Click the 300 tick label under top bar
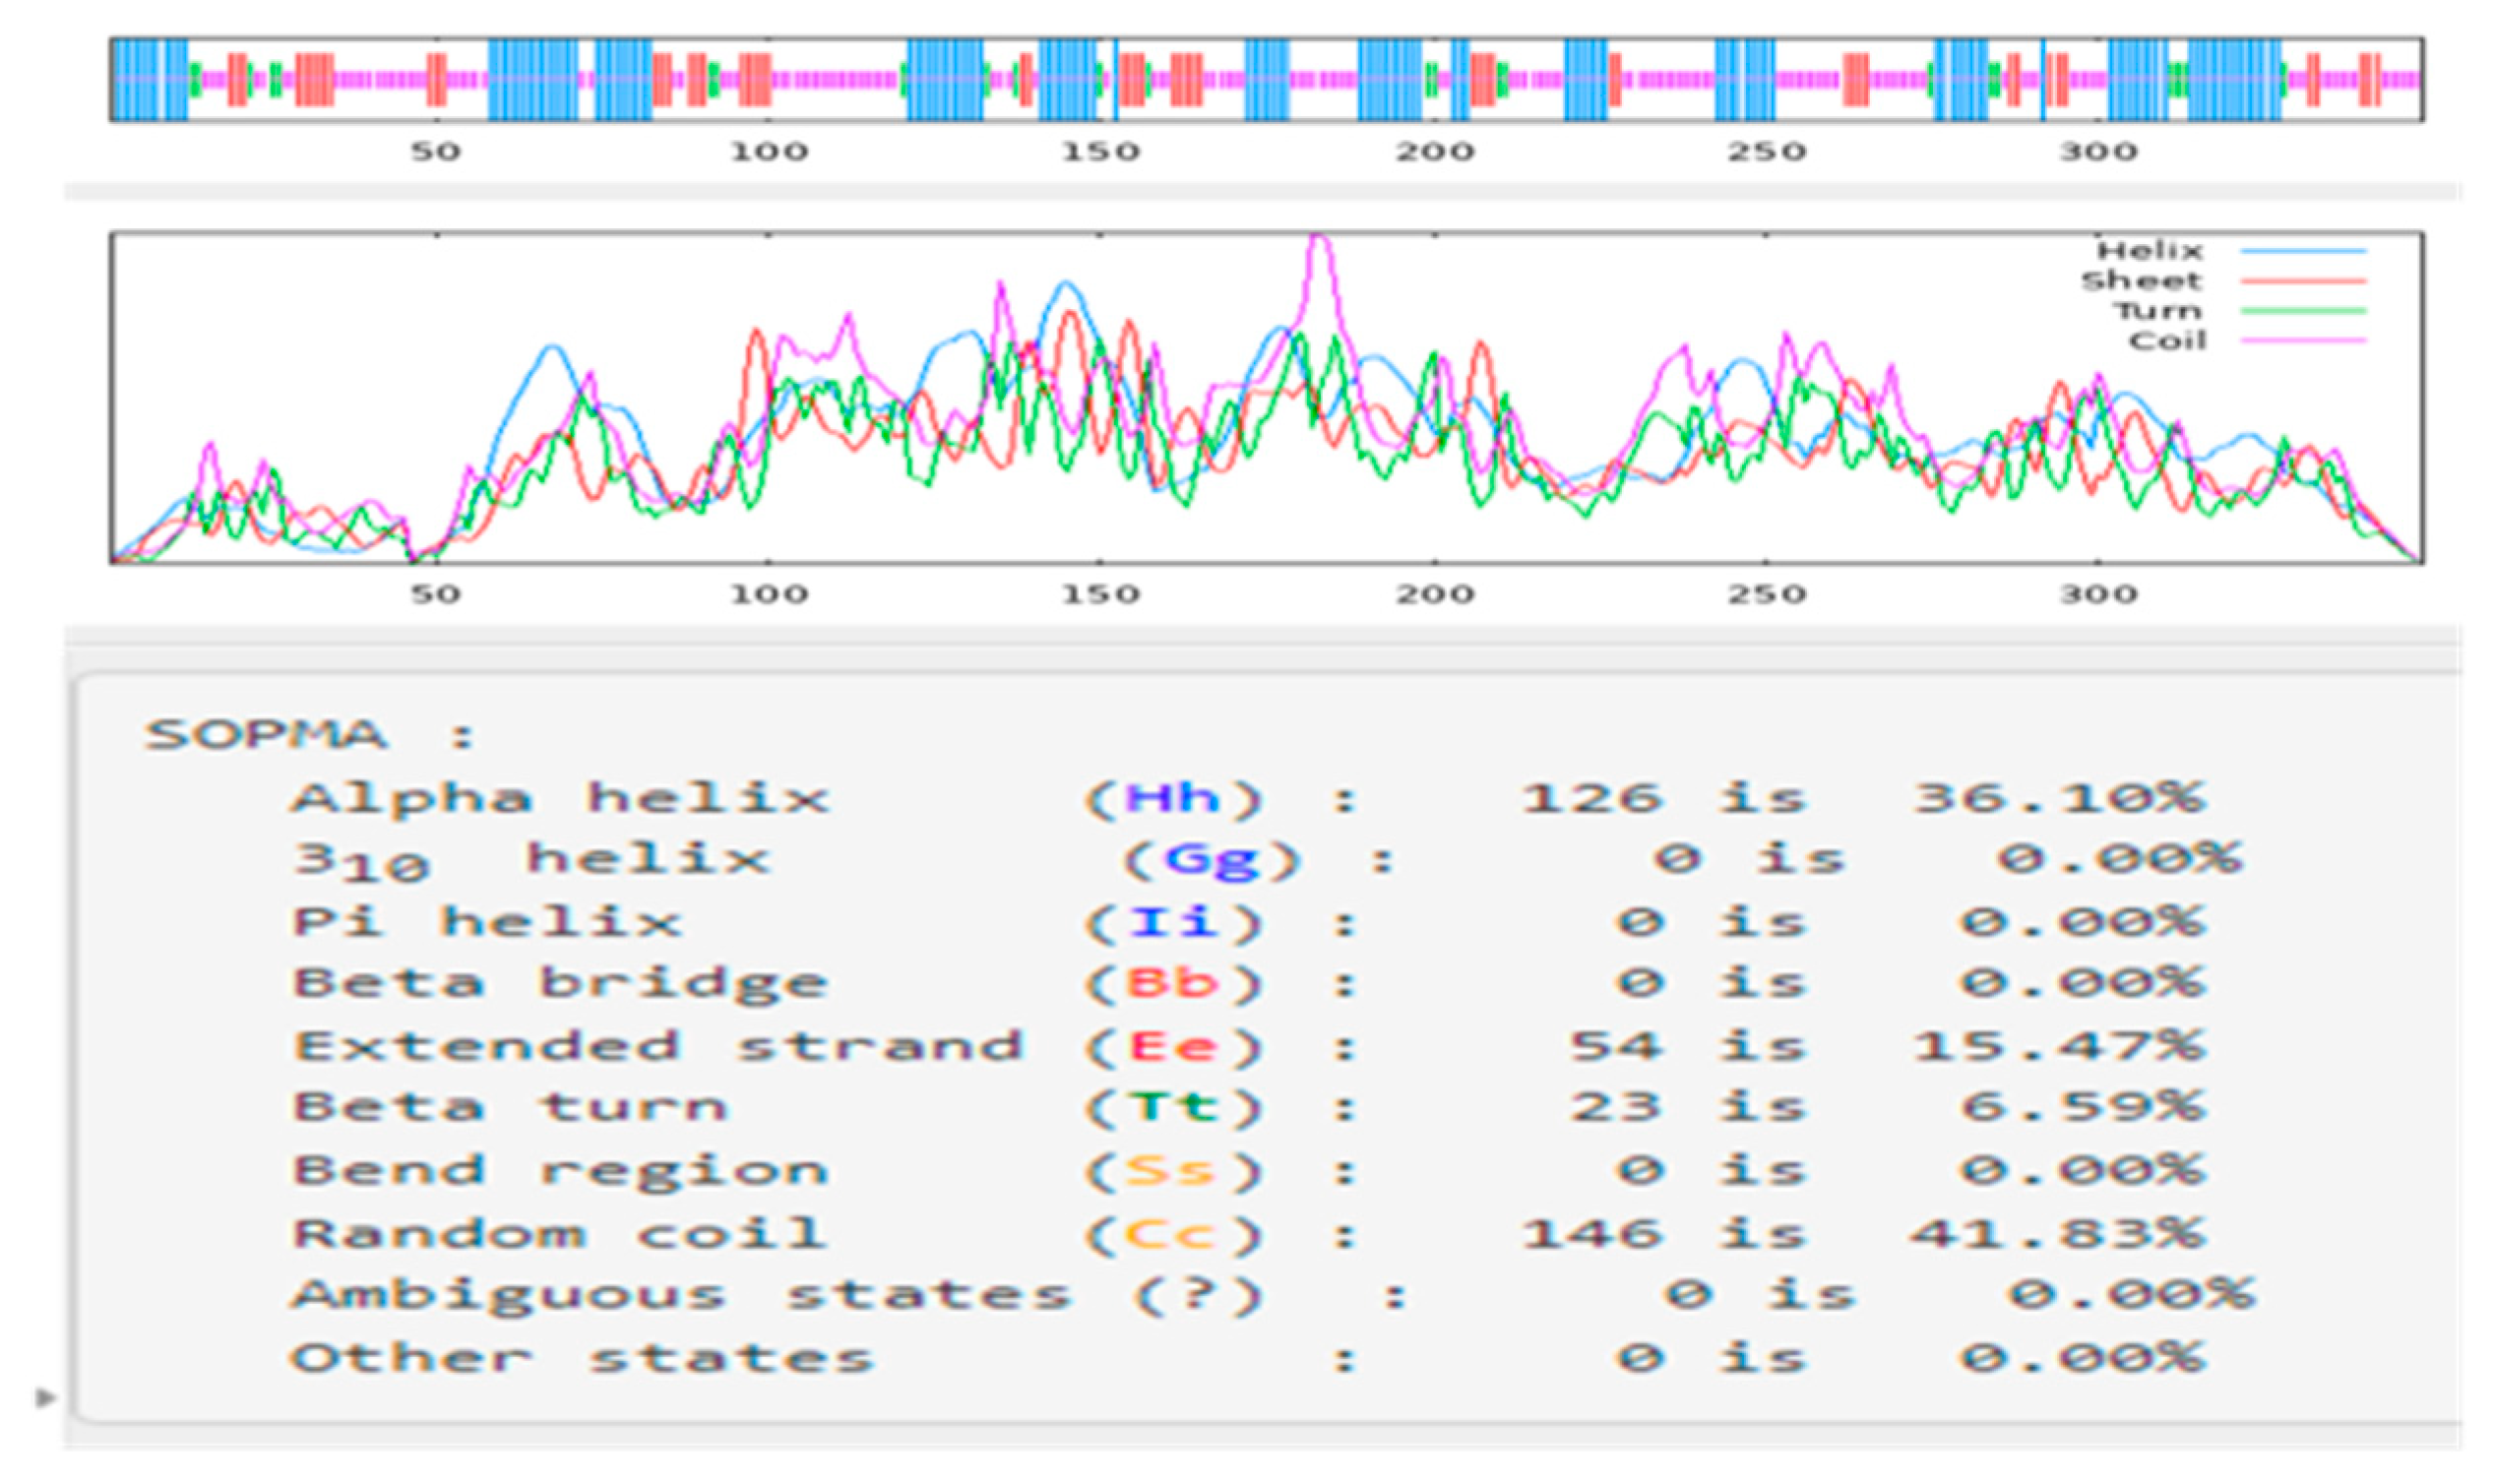This screenshot has height=1484, width=2494. 2098,152
